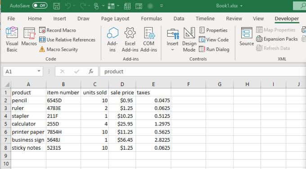This screenshot has width=306, height=169.
Task: Open the Insert controls dropdown
Action: pos(172,39)
